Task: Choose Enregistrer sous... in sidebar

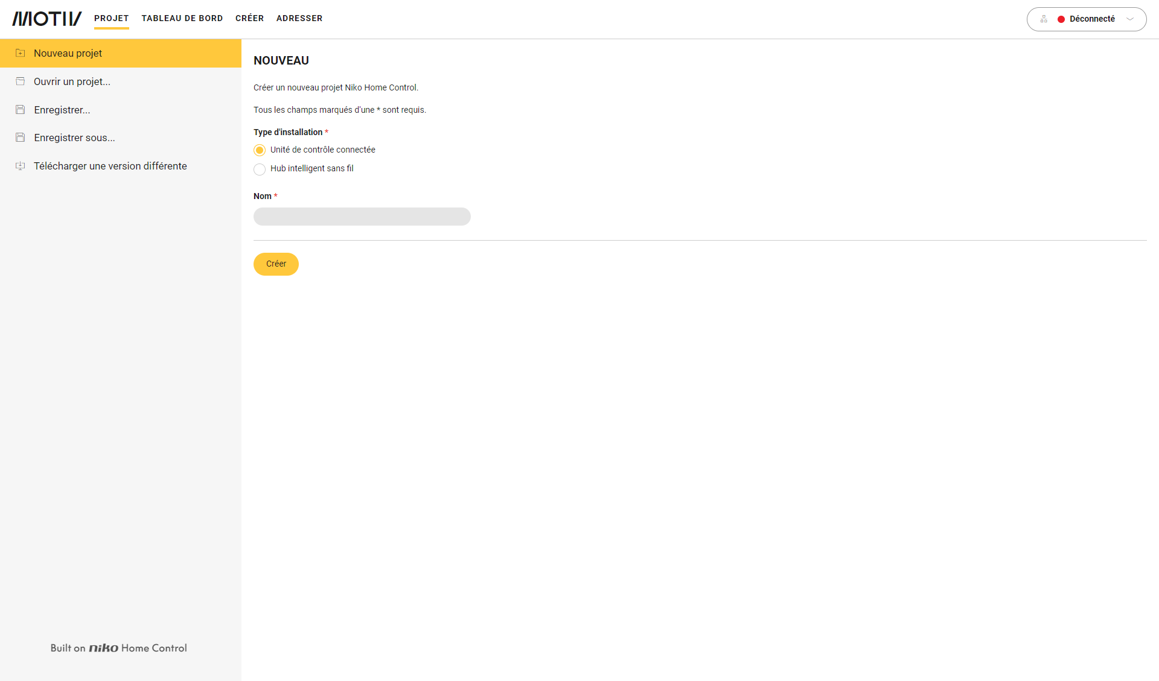Action: point(121,138)
